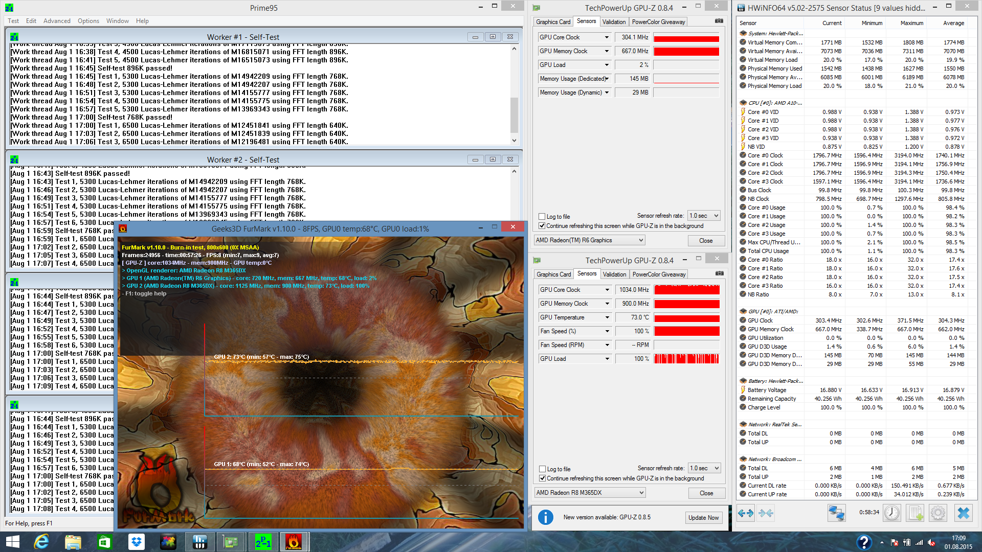This screenshot has height=552, width=982.
Task: Click the HWiNFO clock reset icon
Action: (892, 513)
